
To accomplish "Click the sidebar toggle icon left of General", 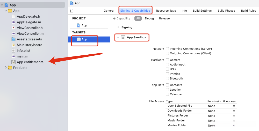I will [71, 11].
